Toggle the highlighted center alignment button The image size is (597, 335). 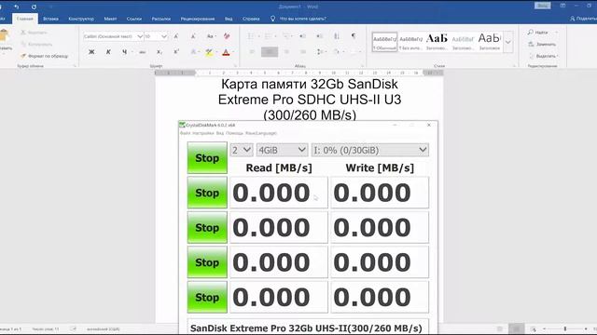point(270,52)
